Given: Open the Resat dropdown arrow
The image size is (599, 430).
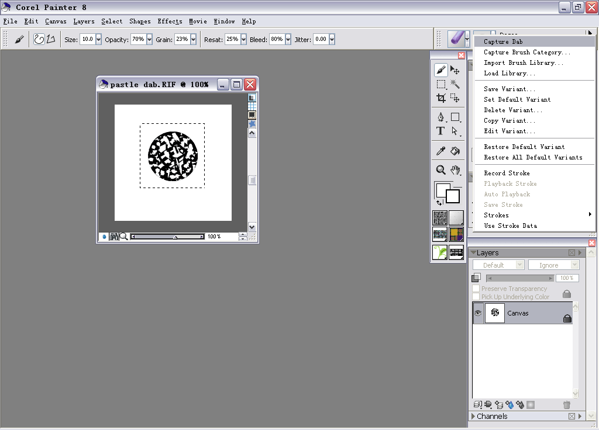Looking at the screenshot, I should point(244,39).
